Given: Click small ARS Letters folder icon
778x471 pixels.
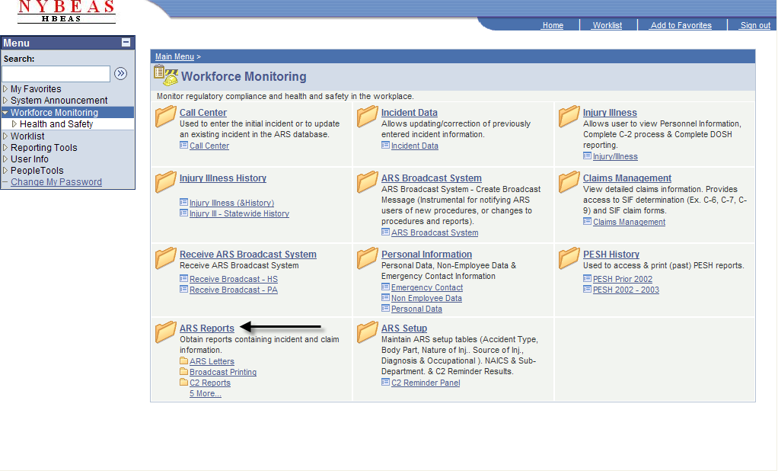Looking at the screenshot, I should (x=183, y=360).
